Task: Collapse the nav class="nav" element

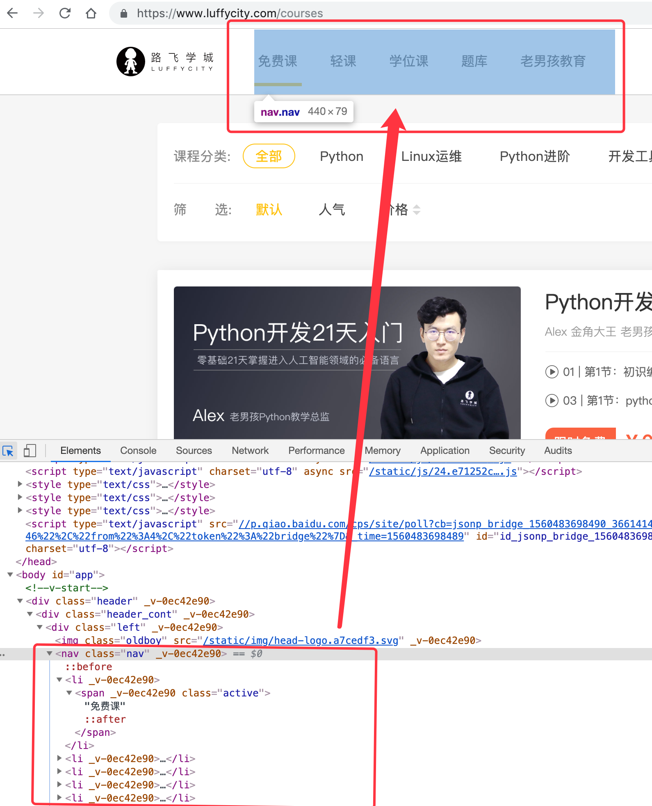Action: (50, 653)
